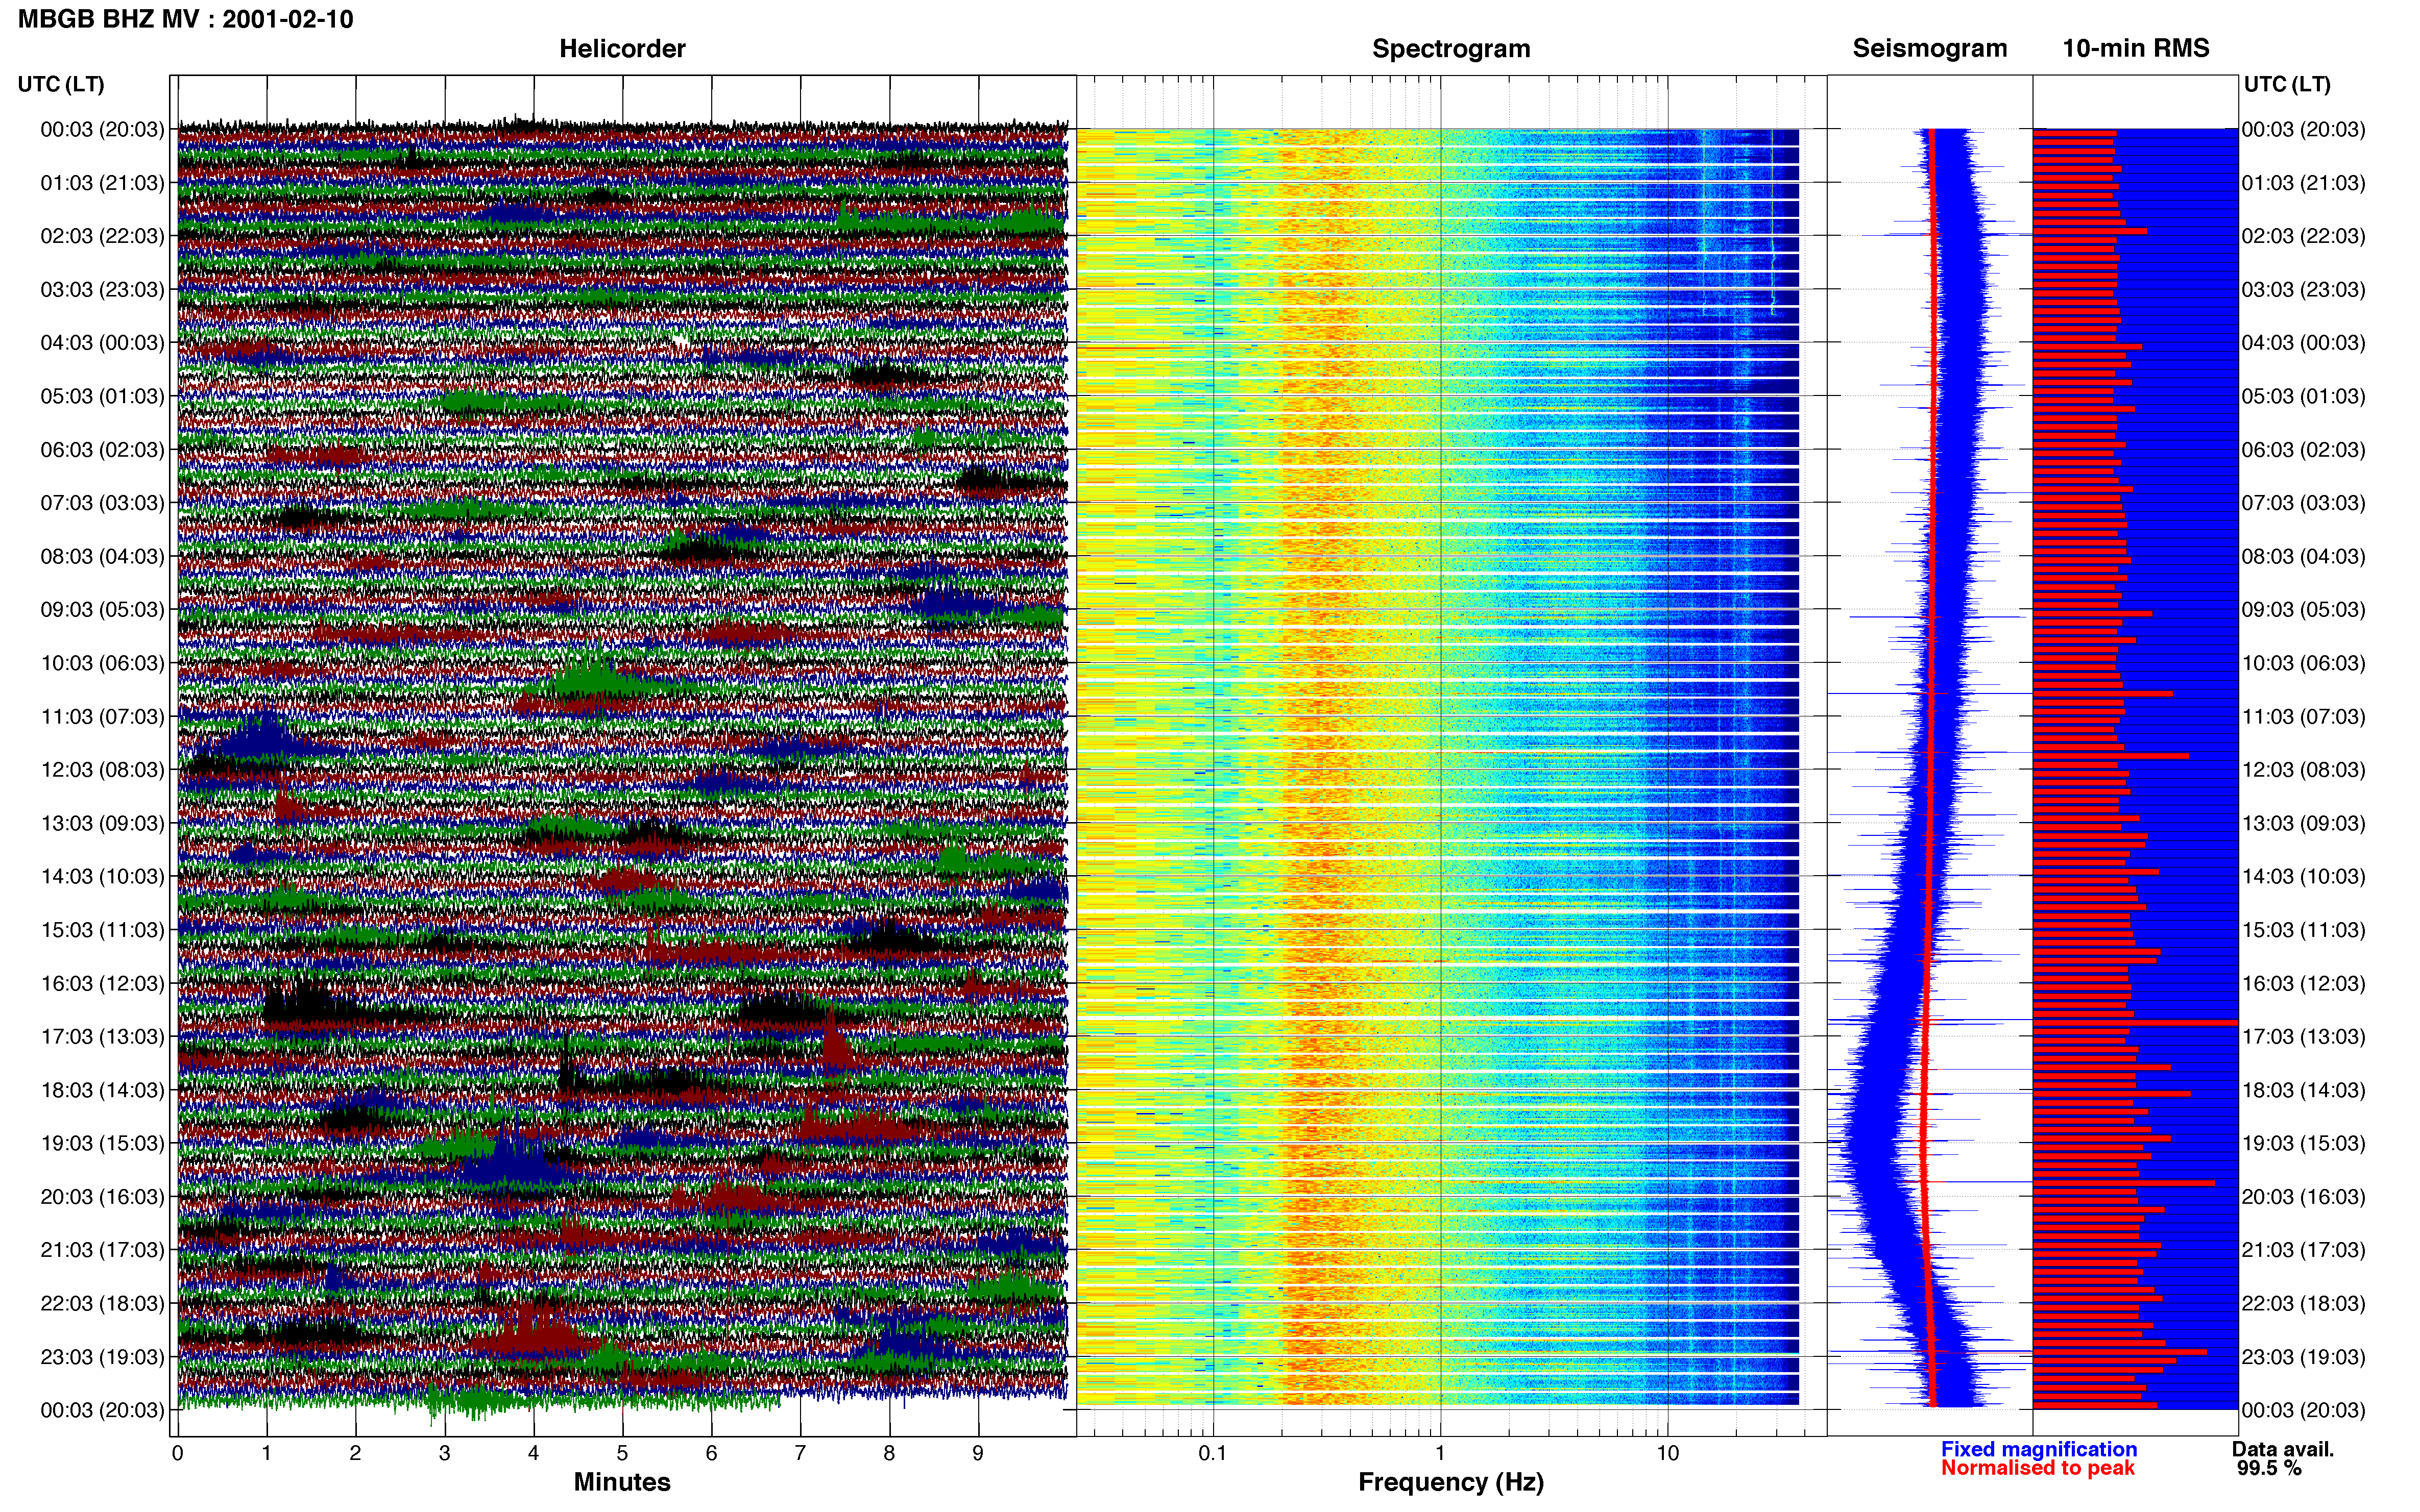Viewport: 2420px width, 1512px height.
Task: Select Helicorder time label "08:03 (04:03)"
Action: 102,556
